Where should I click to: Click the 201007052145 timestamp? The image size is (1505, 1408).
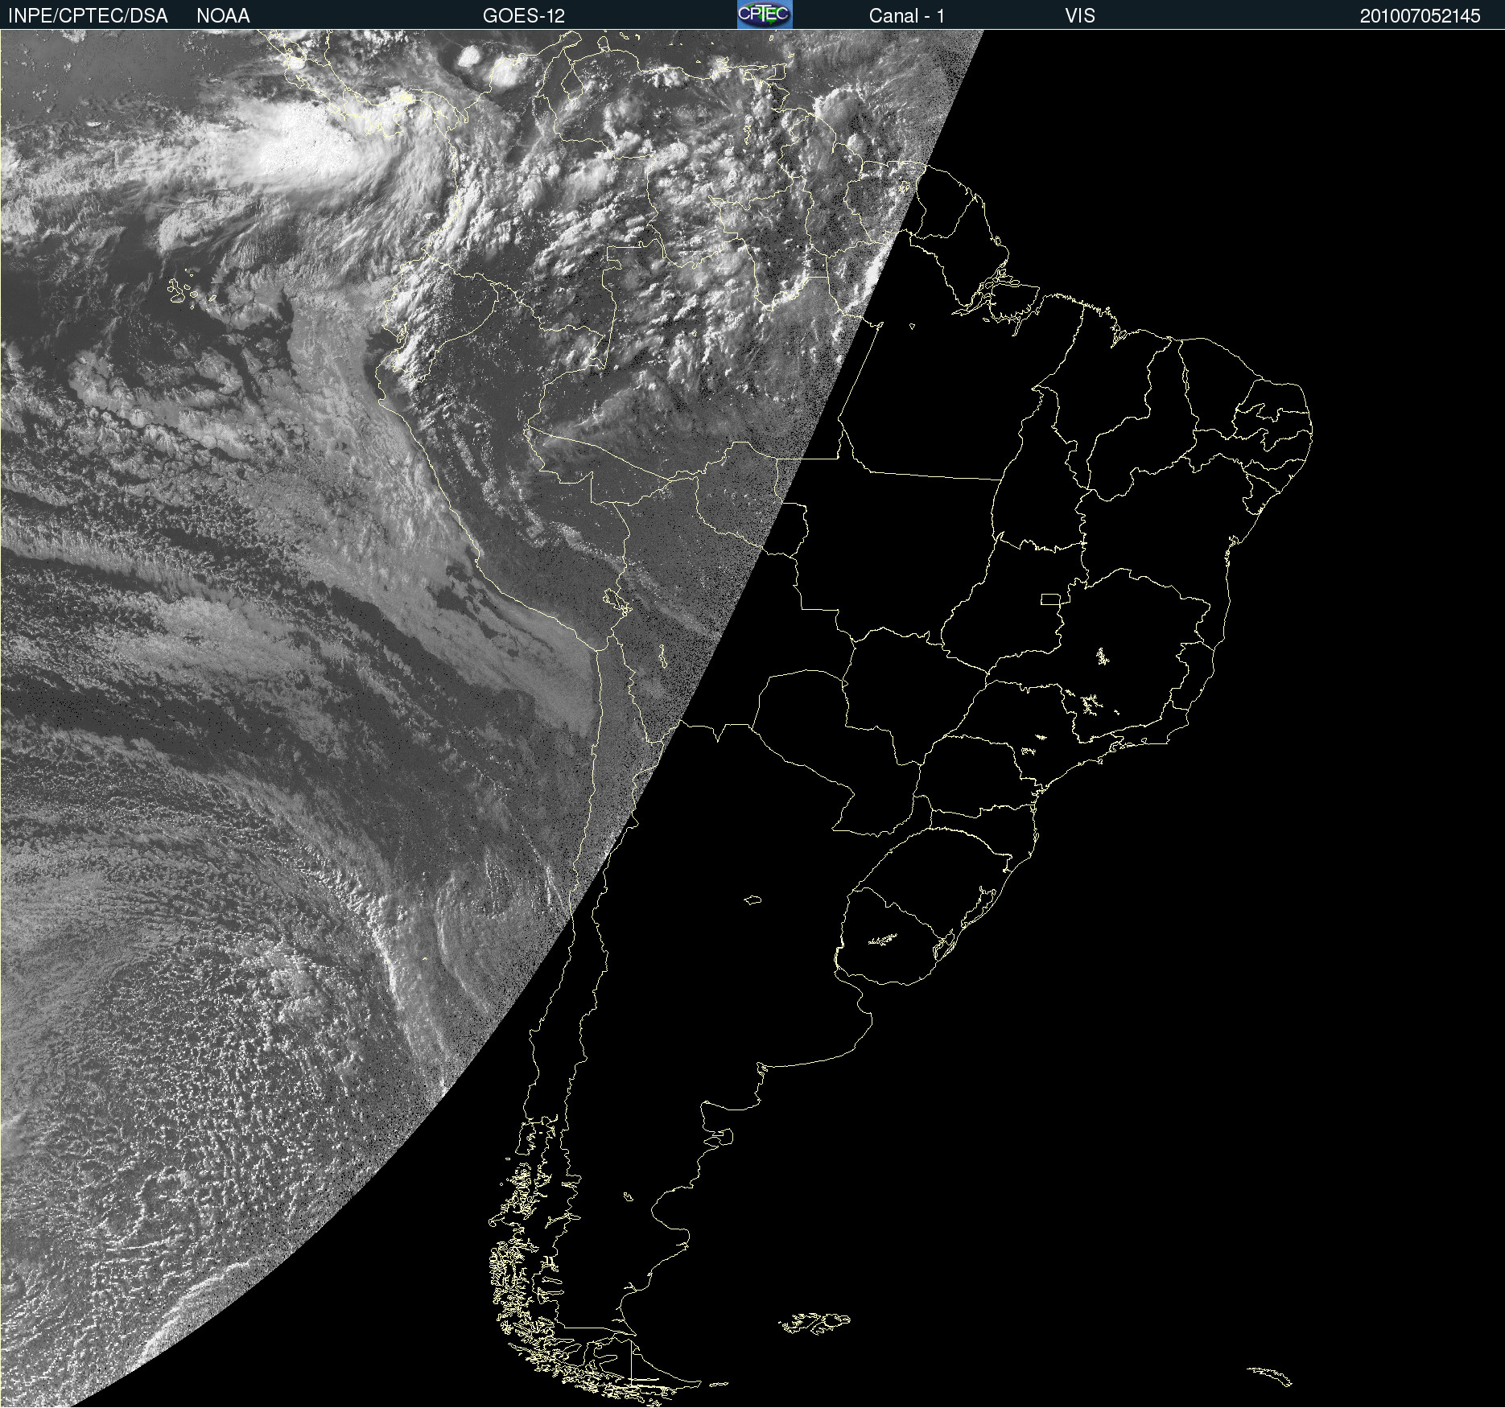1420,16
